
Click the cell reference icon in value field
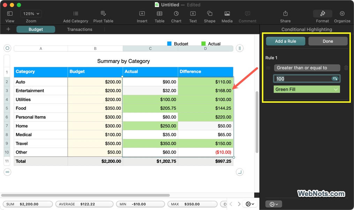point(335,79)
